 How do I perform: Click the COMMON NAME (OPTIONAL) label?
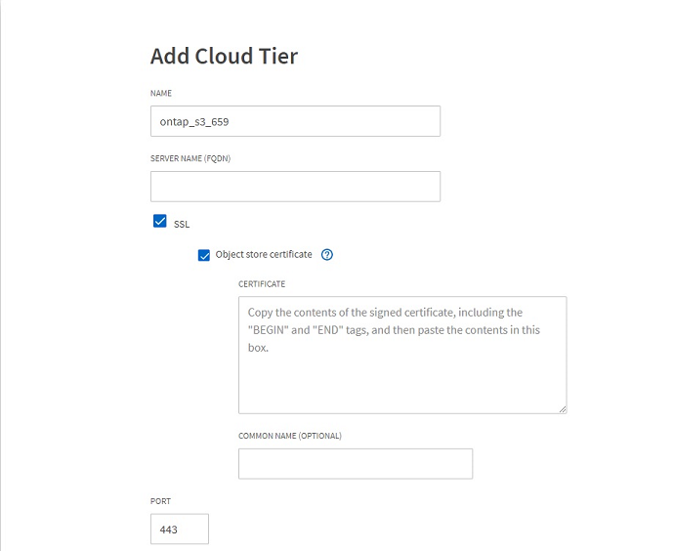pyautogui.click(x=290, y=436)
